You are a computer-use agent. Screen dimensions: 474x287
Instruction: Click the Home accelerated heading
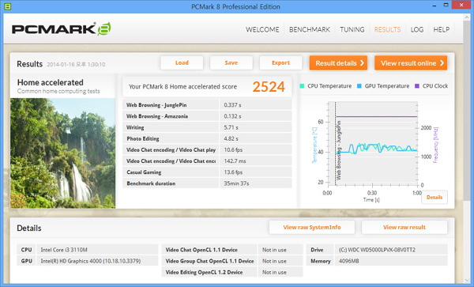pos(51,82)
